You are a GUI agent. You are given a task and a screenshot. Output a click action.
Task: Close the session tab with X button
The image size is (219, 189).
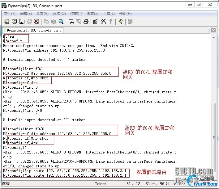[213, 30]
